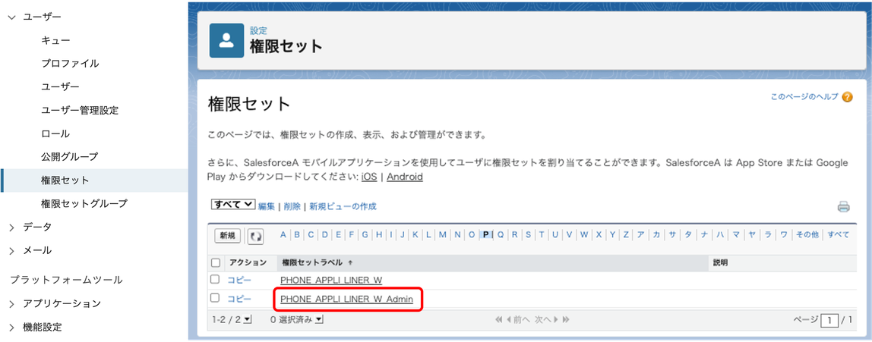Filter list by letter M
The image size is (872, 342).
[443, 235]
